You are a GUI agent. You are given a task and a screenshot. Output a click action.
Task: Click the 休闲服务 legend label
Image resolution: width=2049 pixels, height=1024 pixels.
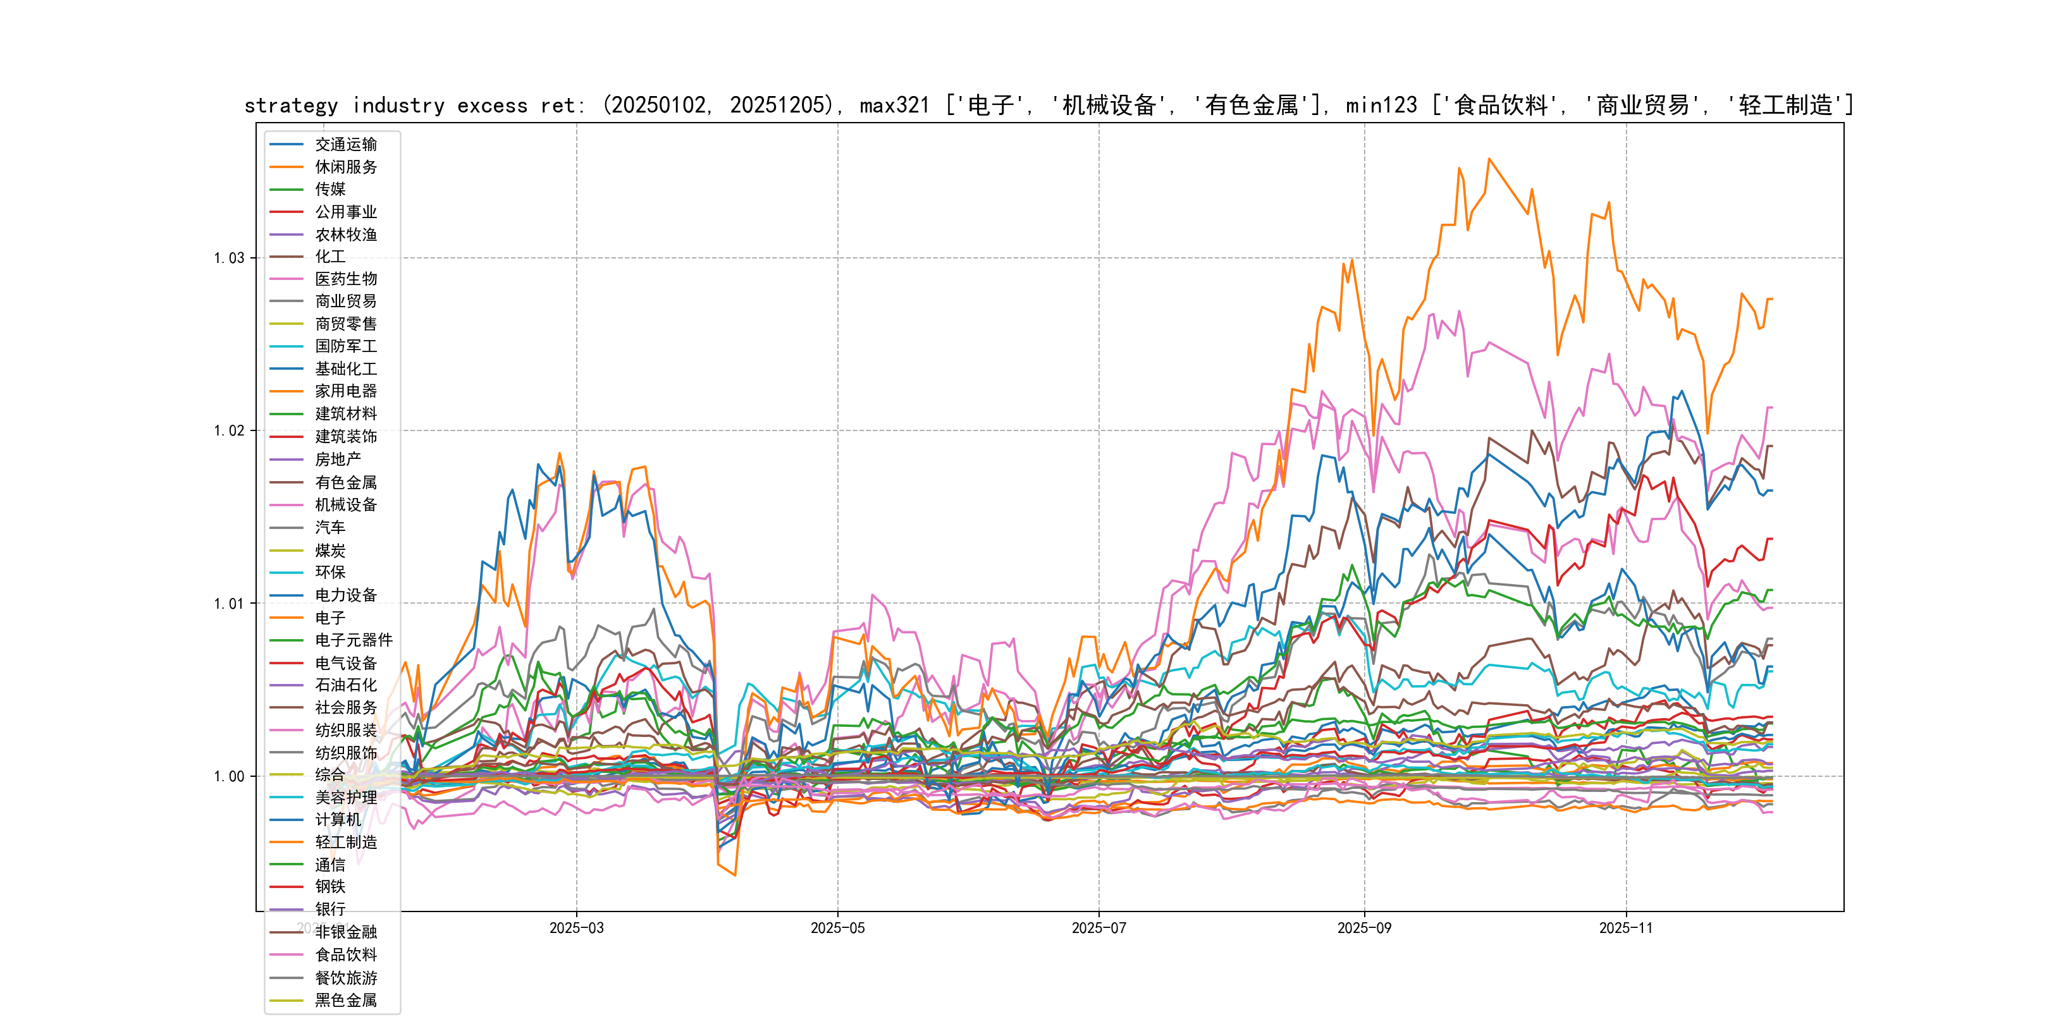[346, 167]
